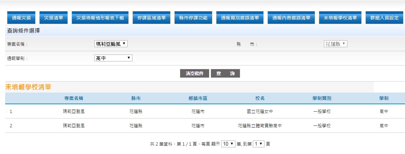Viewport: 405px width, 154px height.
Task: Change rows per page dropdown showing 10
Action: (229, 144)
